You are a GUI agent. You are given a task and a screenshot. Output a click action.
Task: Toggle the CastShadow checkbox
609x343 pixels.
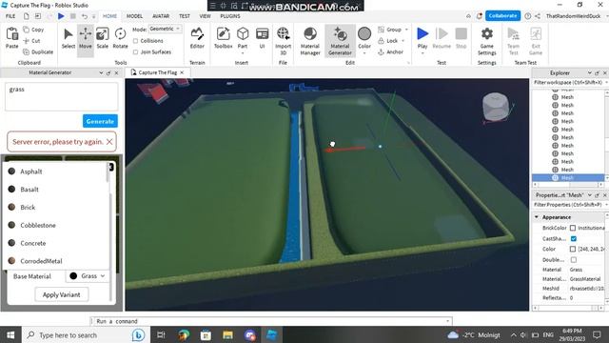click(574, 238)
